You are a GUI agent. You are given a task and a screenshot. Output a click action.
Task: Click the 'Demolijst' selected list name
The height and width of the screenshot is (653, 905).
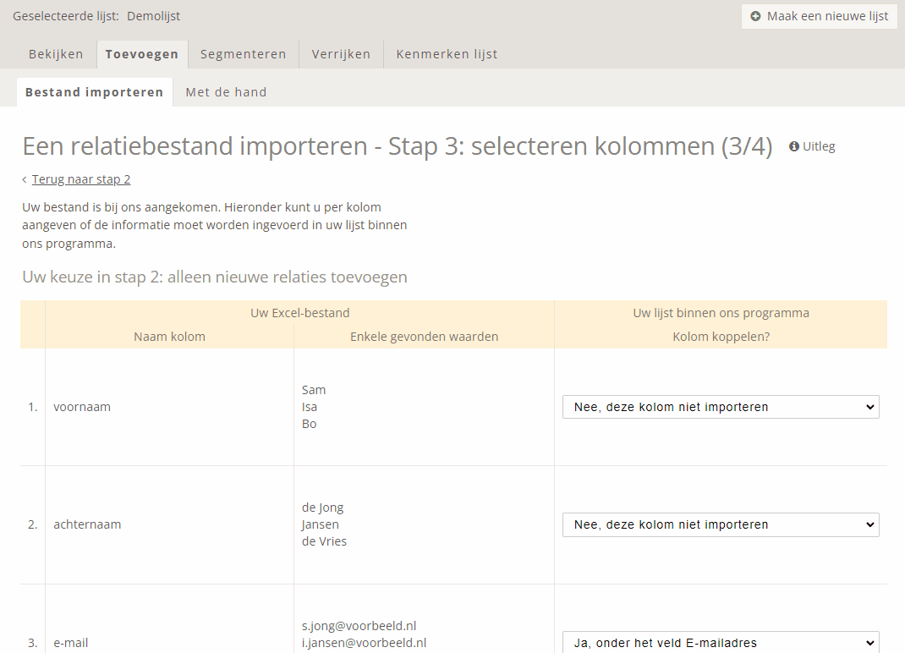pyautogui.click(x=154, y=16)
